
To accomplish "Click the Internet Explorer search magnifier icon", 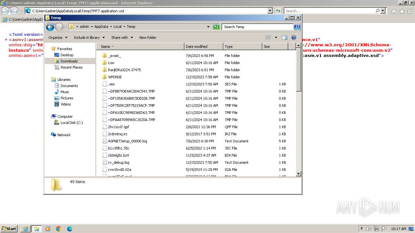I will pos(377,11).
